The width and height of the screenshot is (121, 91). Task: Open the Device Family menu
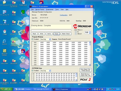(x=40, y=9)
